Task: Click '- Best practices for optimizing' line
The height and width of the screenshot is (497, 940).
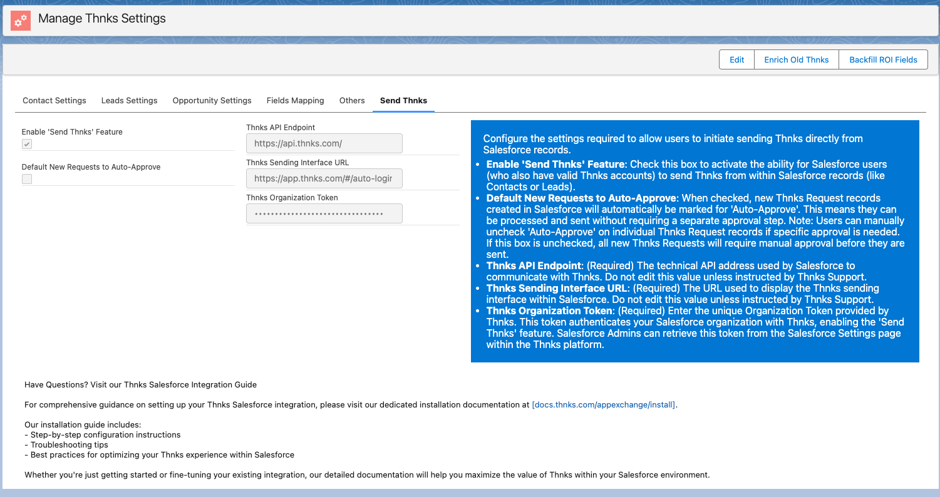Action: point(159,455)
